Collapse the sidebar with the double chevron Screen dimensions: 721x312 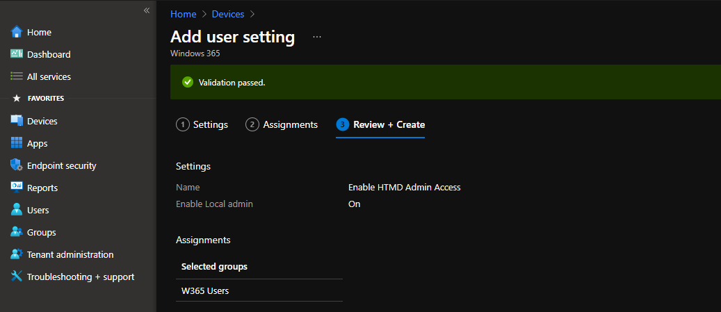tap(147, 10)
